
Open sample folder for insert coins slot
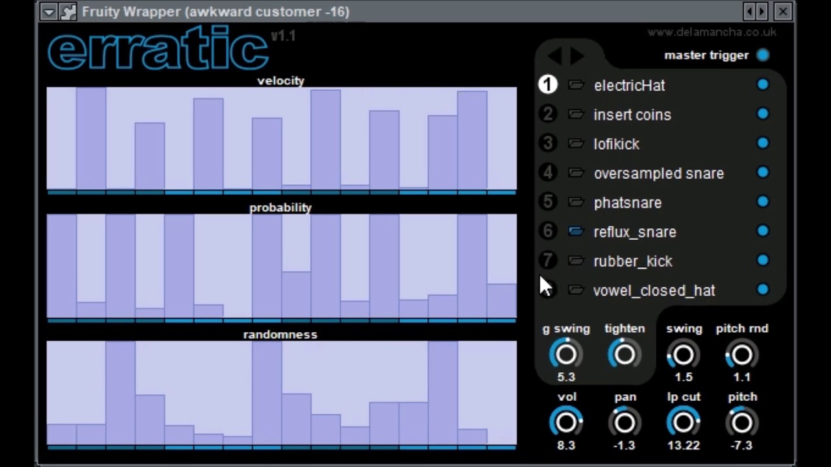(x=576, y=114)
